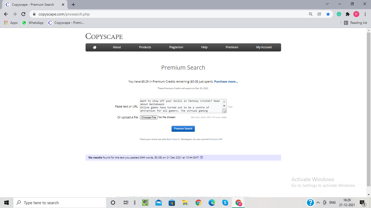Click the Choose File button
Viewport: 371px width, 208px height.
point(149,117)
